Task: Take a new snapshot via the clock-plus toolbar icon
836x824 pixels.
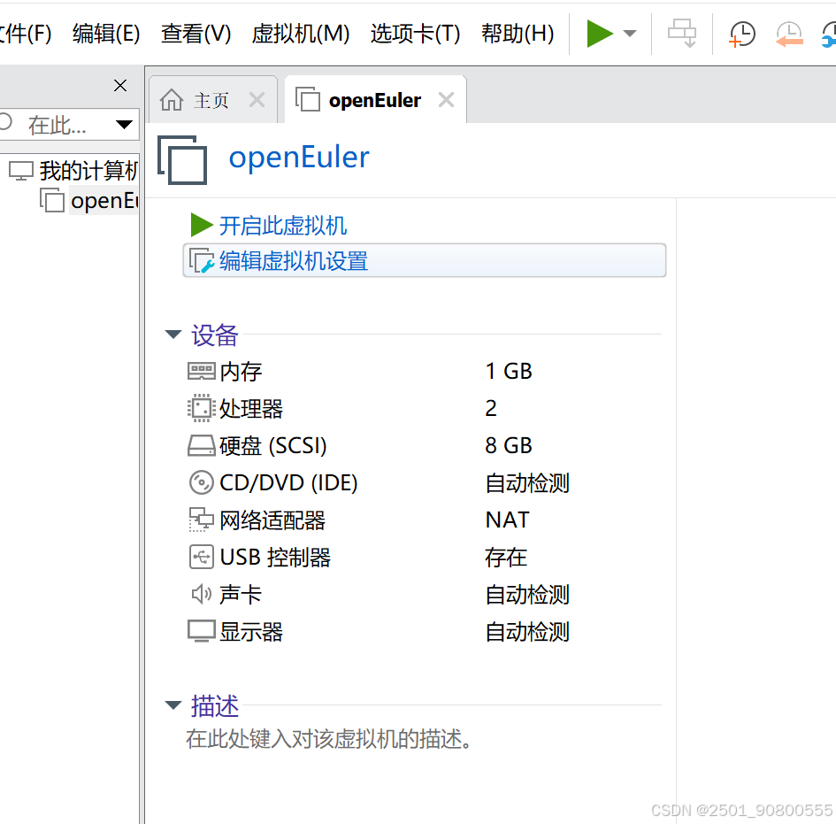Action: point(741,34)
